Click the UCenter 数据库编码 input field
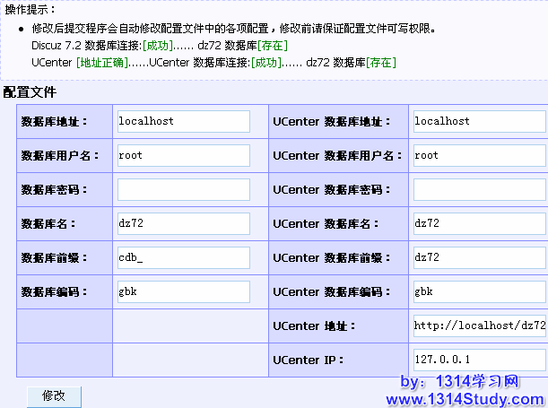 (x=479, y=292)
